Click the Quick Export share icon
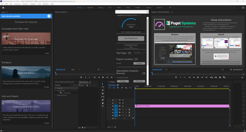 (243, 8)
